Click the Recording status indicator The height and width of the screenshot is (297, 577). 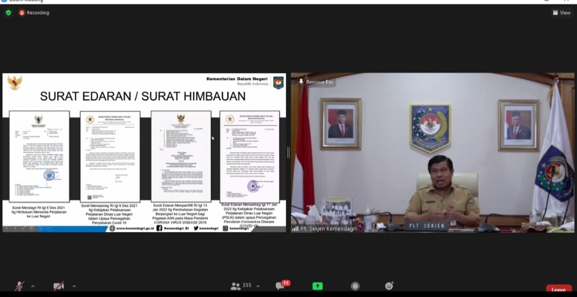coord(34,13)
